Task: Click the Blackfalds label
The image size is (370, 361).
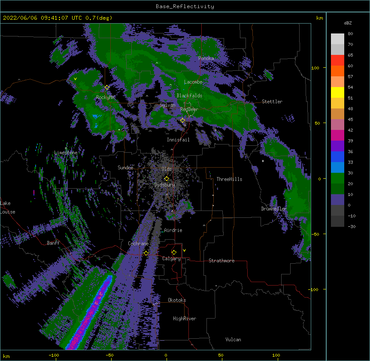Action: tap(189, 96)
